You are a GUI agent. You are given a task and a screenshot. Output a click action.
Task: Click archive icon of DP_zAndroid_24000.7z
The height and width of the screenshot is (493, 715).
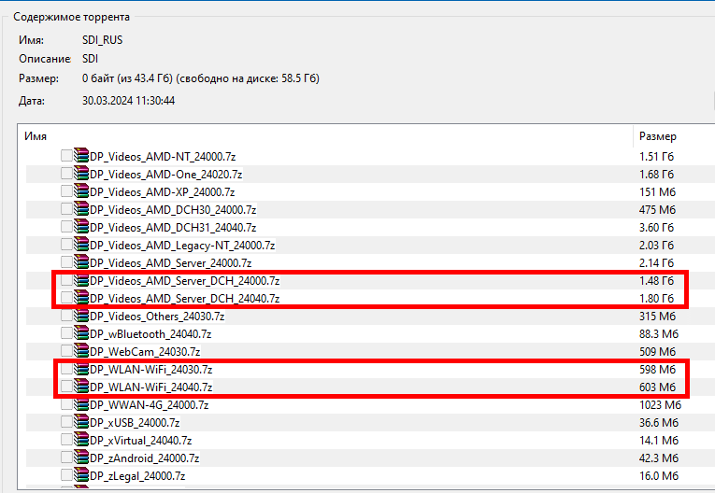81,458
